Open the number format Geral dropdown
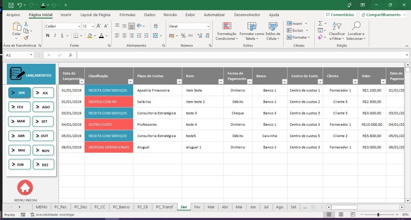411x220 pixels. tap(208, 26)
